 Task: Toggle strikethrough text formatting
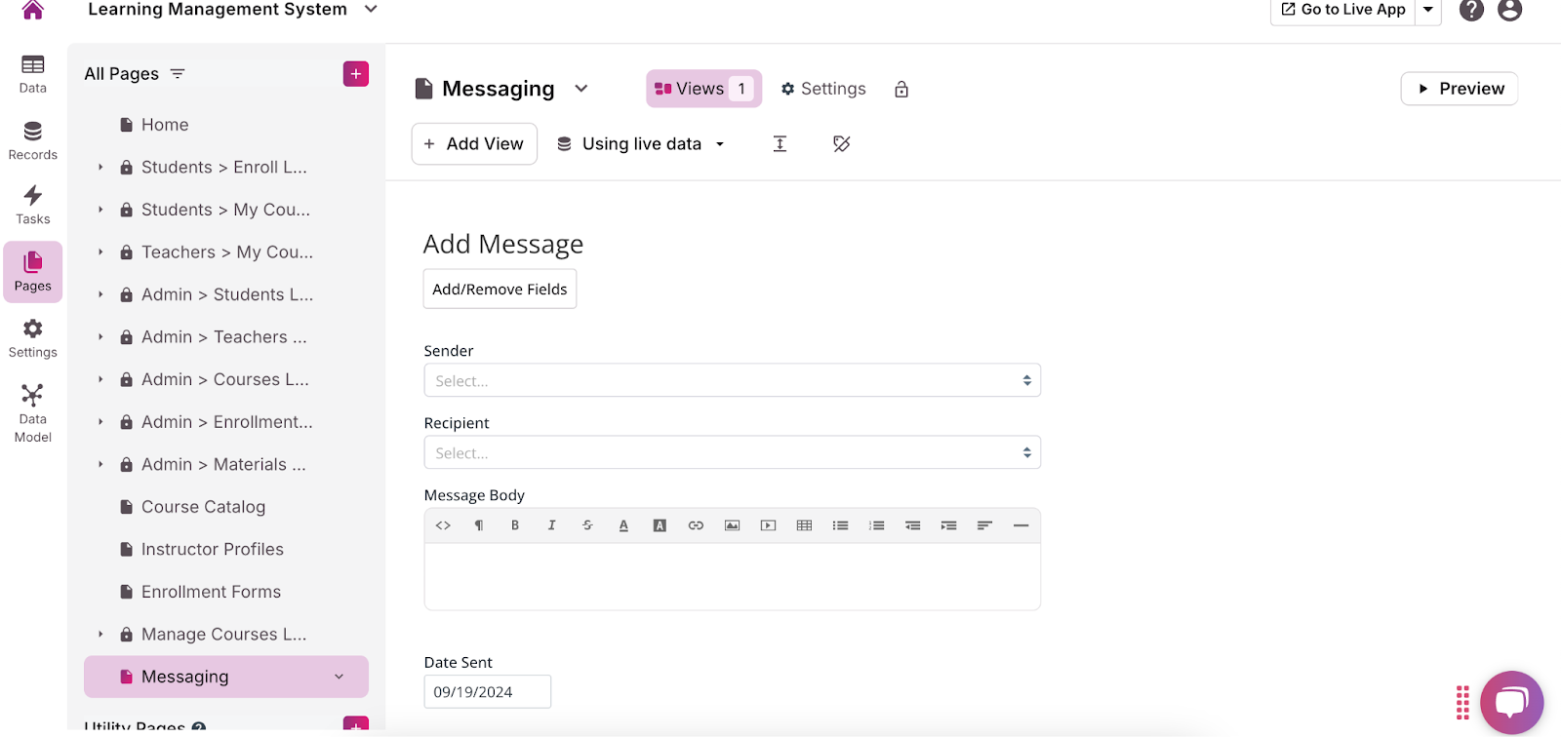point(587,525)
